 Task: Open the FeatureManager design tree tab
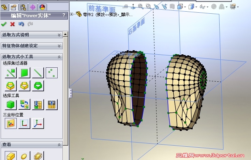coord(4,7)
